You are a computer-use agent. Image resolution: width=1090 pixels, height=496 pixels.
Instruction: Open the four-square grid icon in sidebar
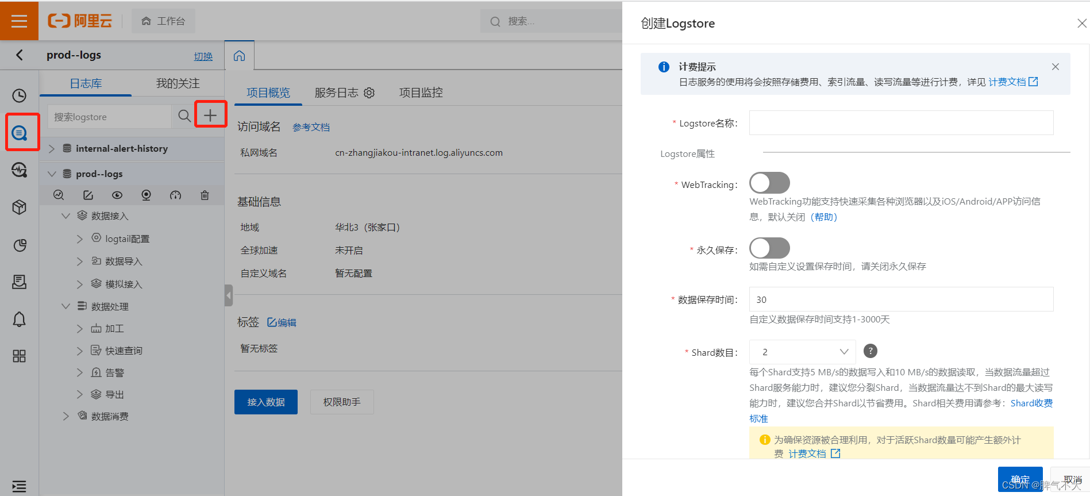(x=20, y=356)
